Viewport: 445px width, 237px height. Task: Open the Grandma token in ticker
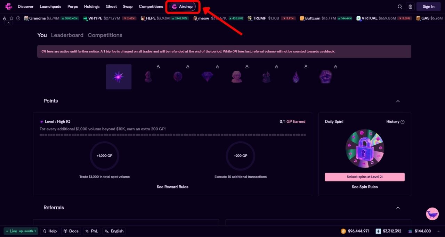[x=51, y=18]
